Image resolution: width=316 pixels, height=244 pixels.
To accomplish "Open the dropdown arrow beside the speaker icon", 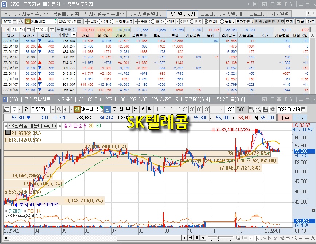I will (71, 109).
